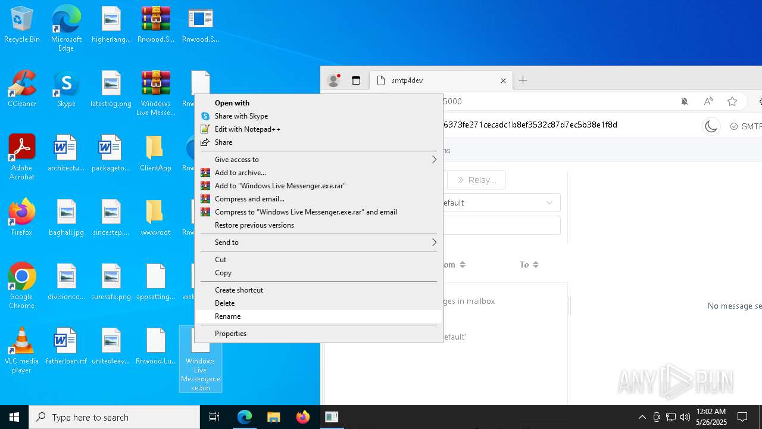Select Create shortcut menu entry

pyautogui.click(x=319, y=290)
